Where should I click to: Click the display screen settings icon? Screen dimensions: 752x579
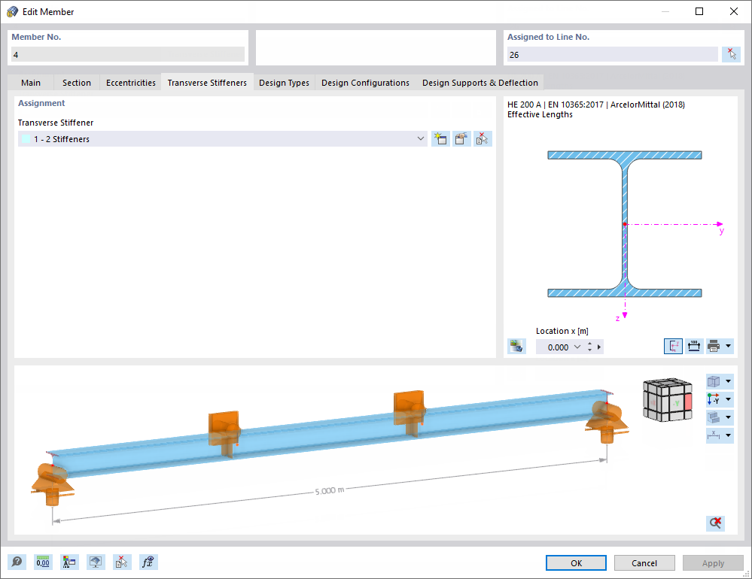[x=96, y=562]
